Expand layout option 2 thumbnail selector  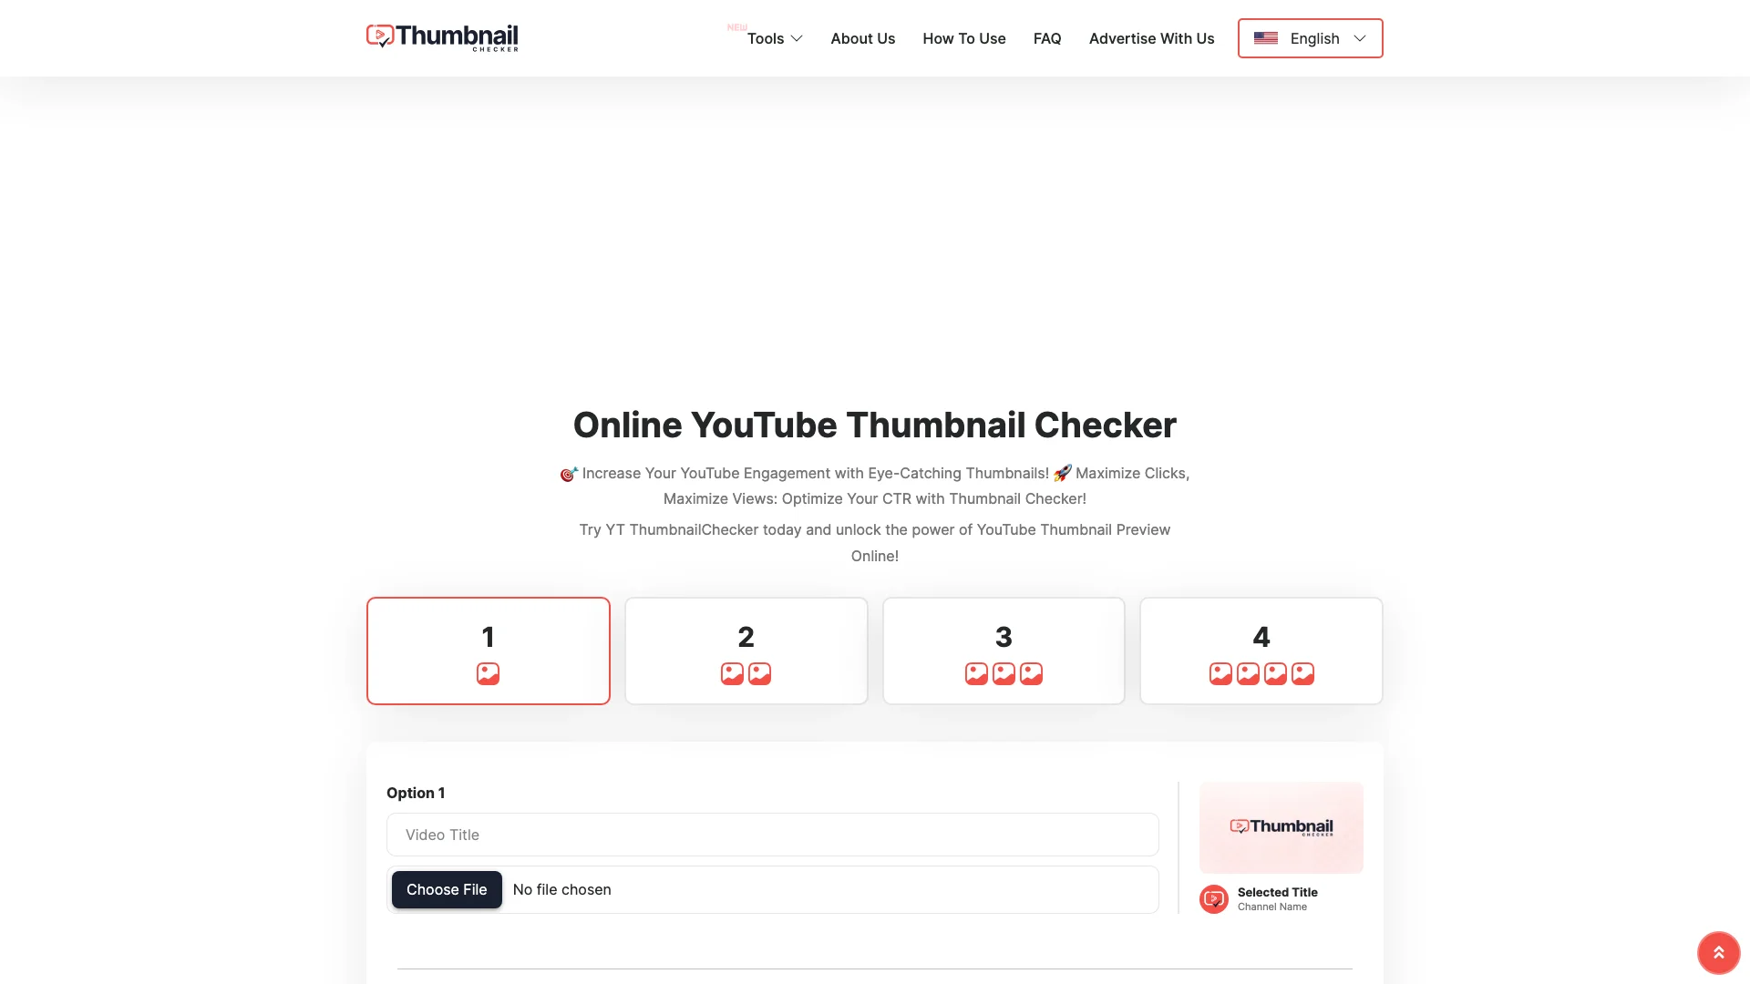746,650
